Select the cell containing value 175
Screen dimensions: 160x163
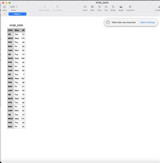point(23,119)
